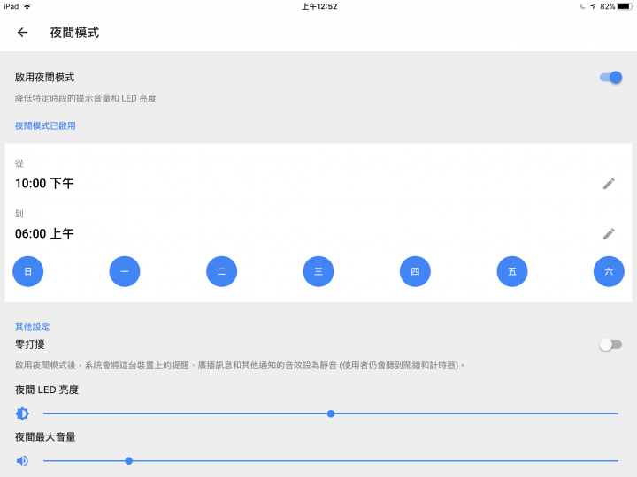This screenshot has width=637, height=477.
Task: Click the 夜間 LED 亮度 slider handle
Action: tap(331, 413)
